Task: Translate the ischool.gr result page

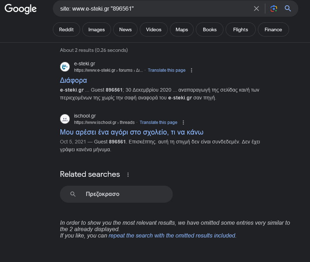Action: pos(158,122)
